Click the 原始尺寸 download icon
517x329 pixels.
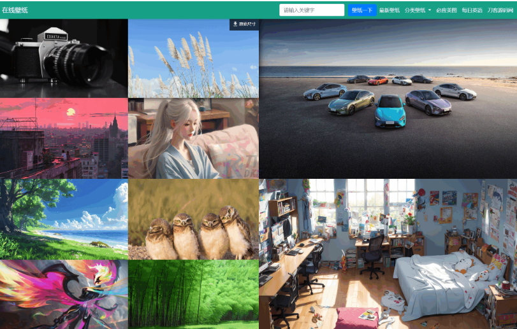point(235,24)
